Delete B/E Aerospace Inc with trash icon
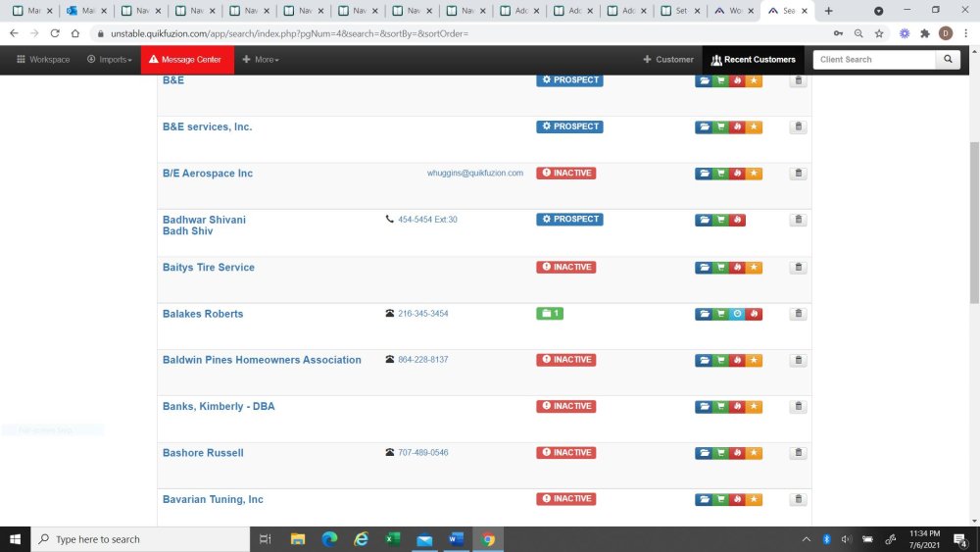This screenshot has height=552, width=980. pos(798,174)
